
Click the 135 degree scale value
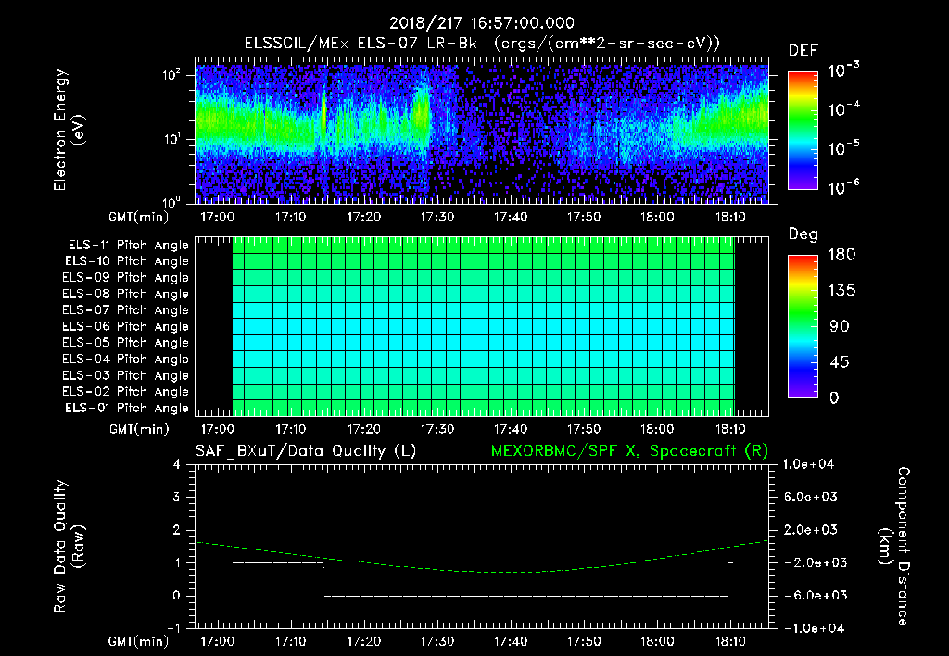842,291
